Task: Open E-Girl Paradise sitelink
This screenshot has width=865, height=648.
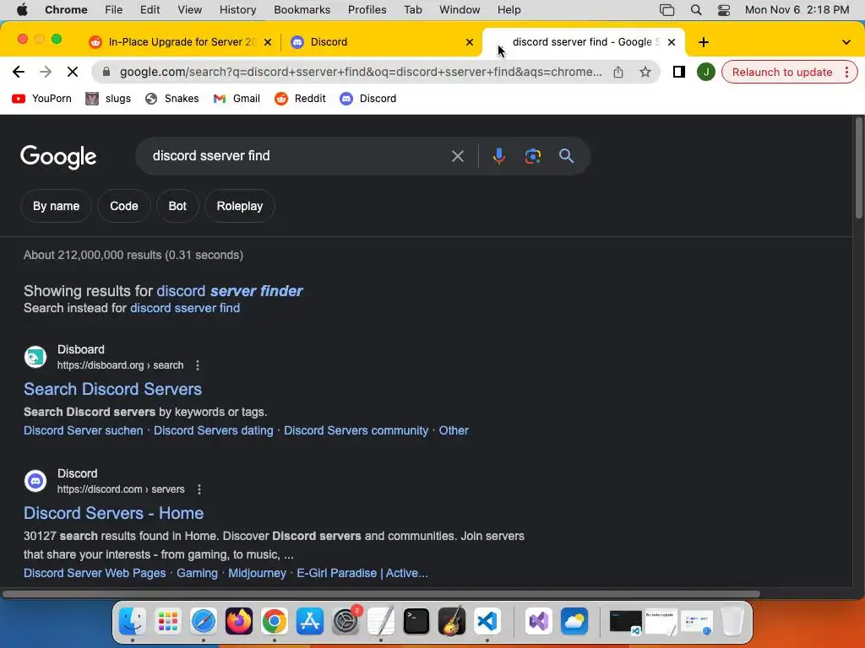Action: 362,573
